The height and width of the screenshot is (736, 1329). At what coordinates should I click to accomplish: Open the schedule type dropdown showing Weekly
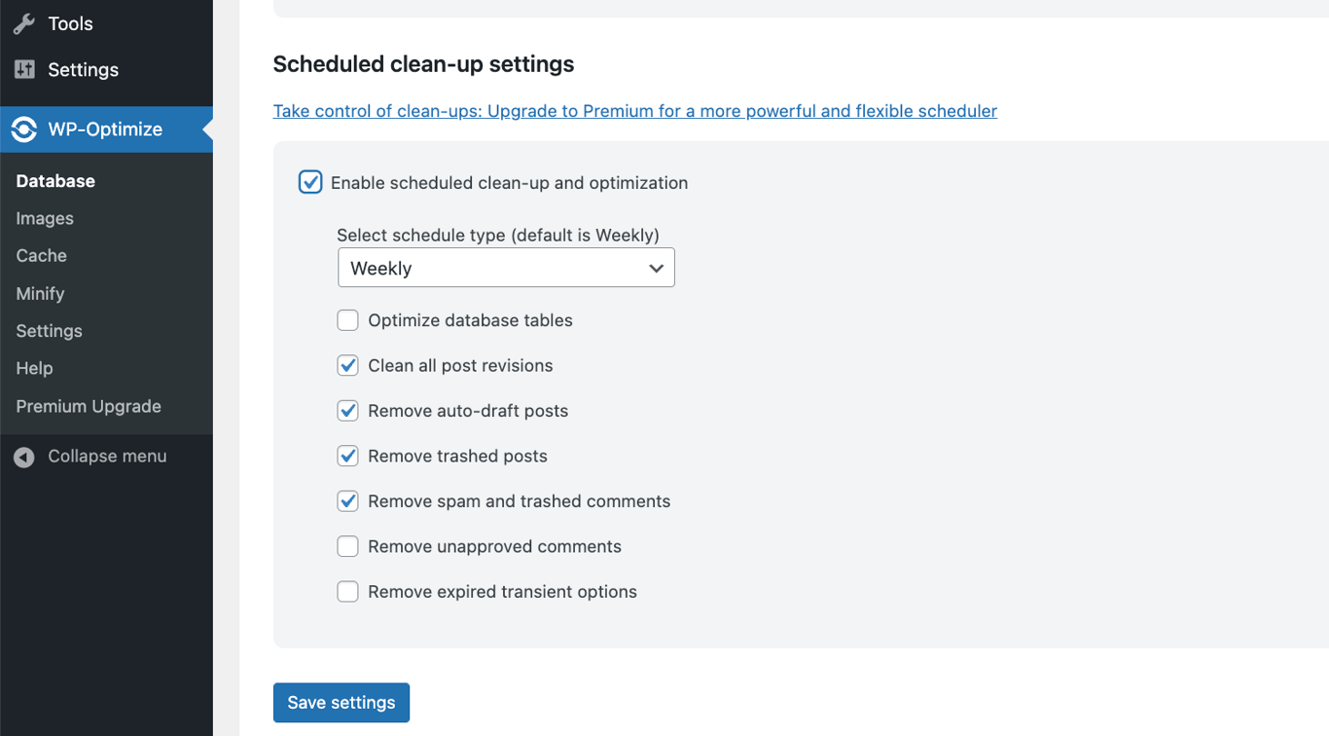point(505,267)
